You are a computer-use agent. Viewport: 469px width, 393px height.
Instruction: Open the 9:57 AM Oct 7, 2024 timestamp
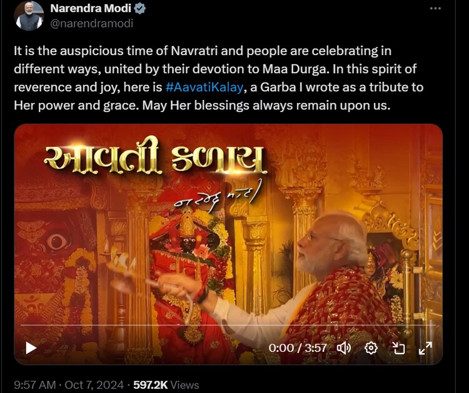click(69, 385)
